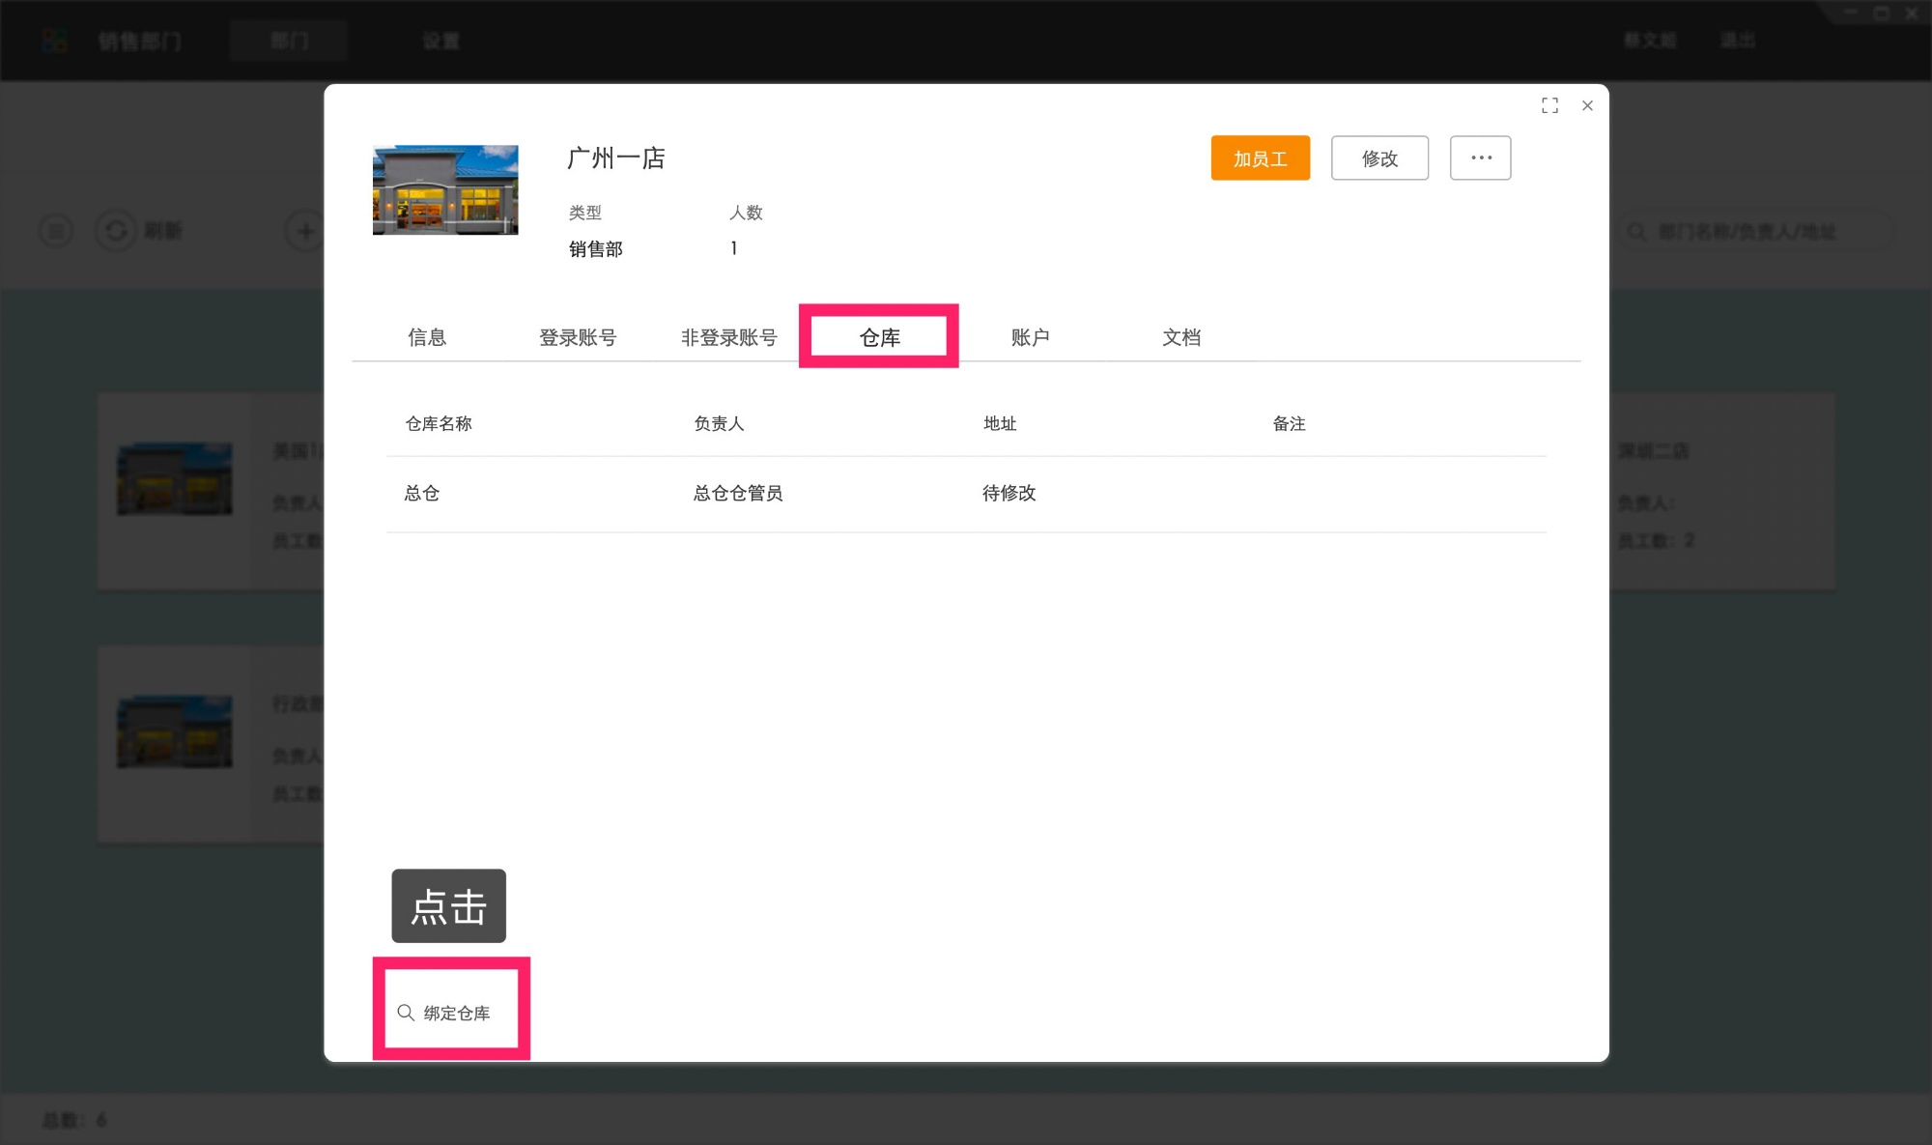Click the plus add icon in toolbar
This screenshot has height=1145, width=1932.
pos(305,231)
